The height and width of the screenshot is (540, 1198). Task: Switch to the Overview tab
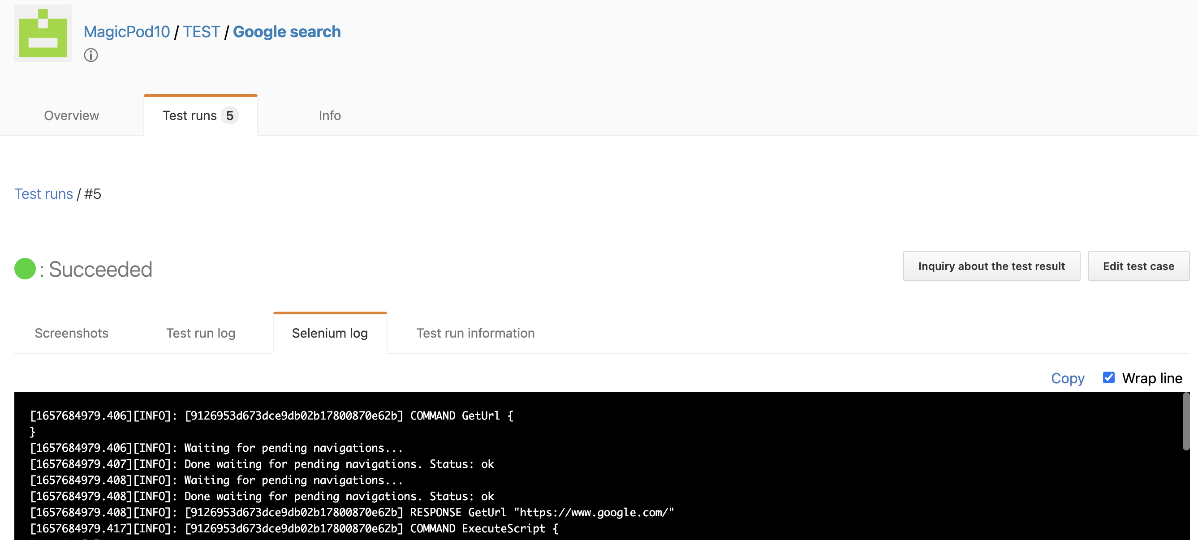72,115
